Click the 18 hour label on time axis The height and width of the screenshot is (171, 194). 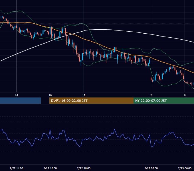pyautogui.click(x=84, y=95)
